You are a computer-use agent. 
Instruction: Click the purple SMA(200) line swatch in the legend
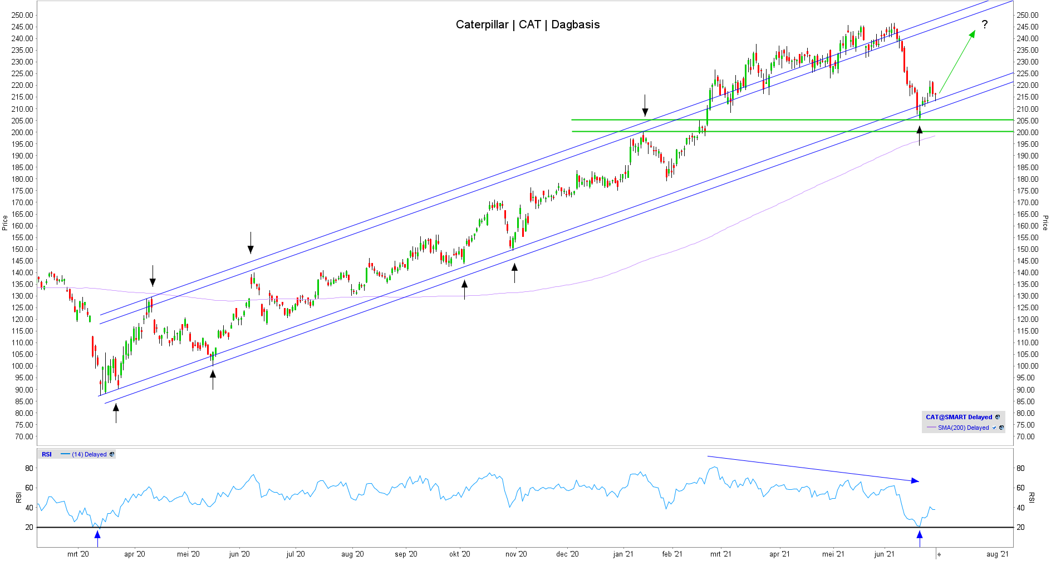(931, 428)
